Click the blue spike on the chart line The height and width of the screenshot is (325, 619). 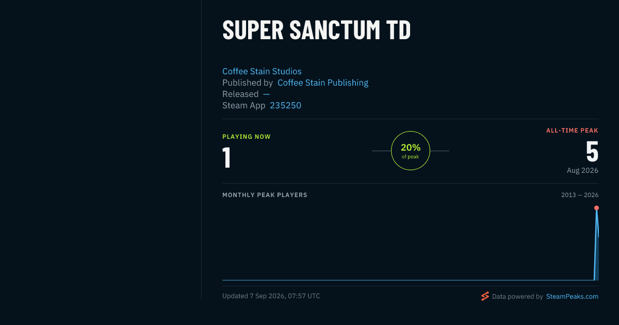596,242
